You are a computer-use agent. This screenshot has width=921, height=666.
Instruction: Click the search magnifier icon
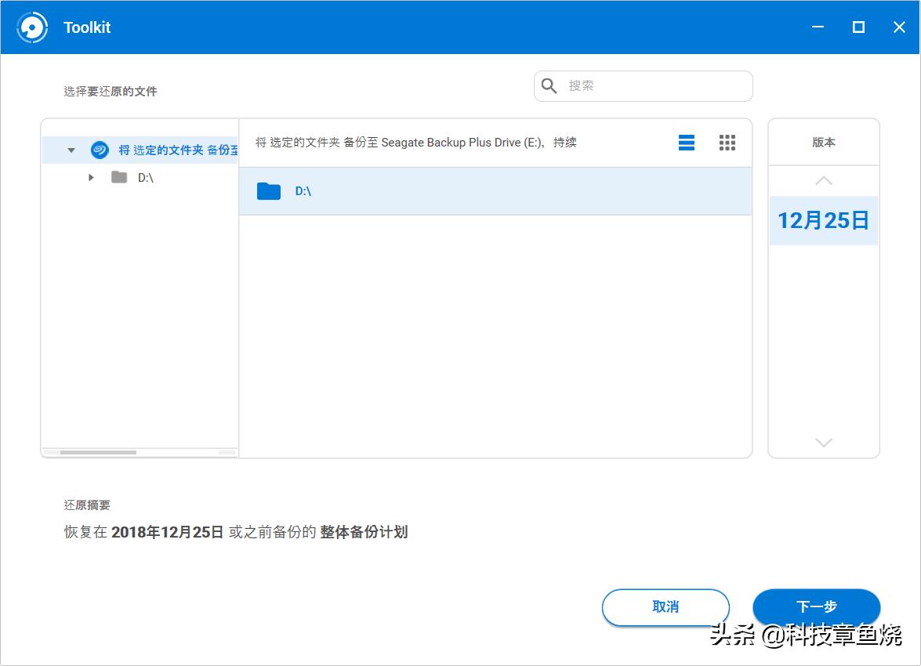tap(548, 85)
